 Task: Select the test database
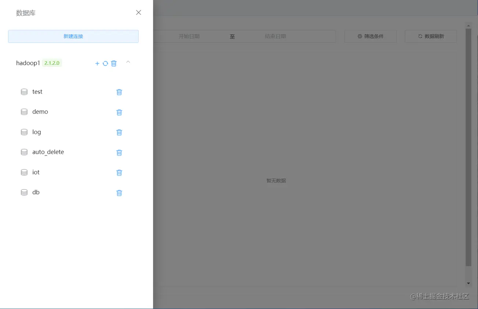click(x=37, y=92)
